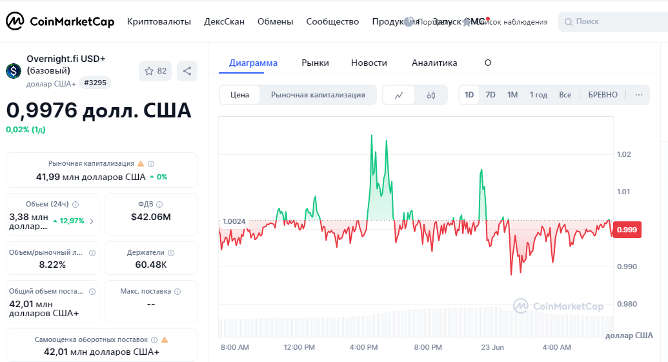
Task: Show info for volume/market cap ratio
Action: [x=92, y=252]
